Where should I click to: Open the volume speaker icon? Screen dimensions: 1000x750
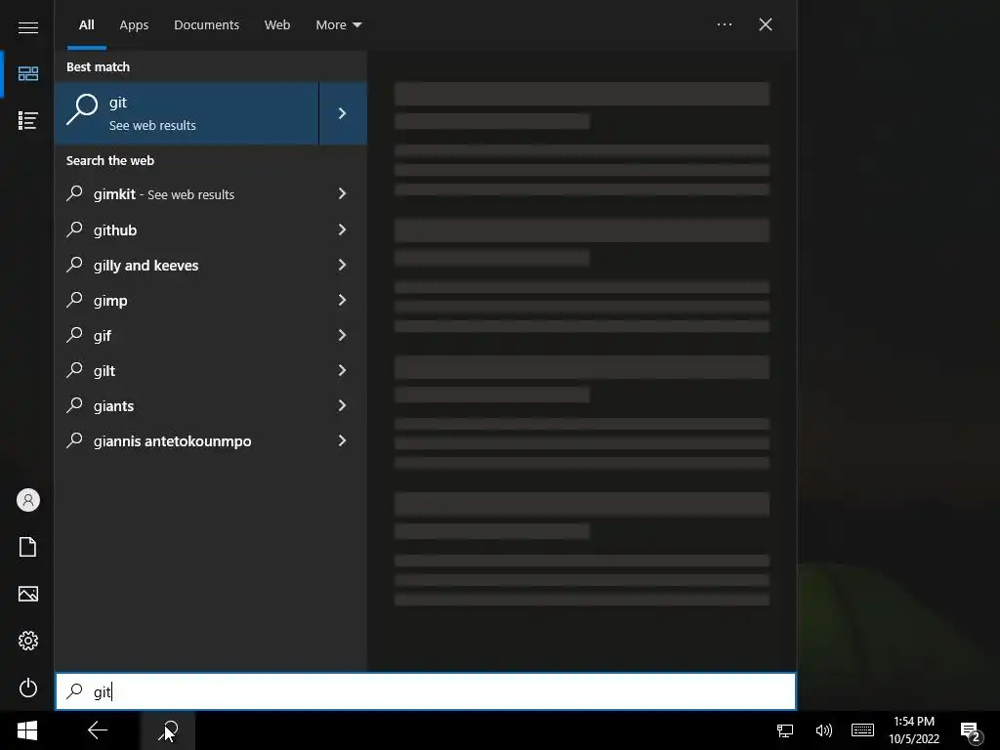point(823,730)
